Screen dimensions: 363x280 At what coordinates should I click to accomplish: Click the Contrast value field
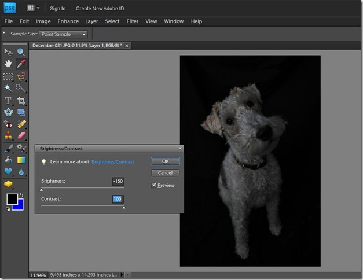click(x=118, y=198)
